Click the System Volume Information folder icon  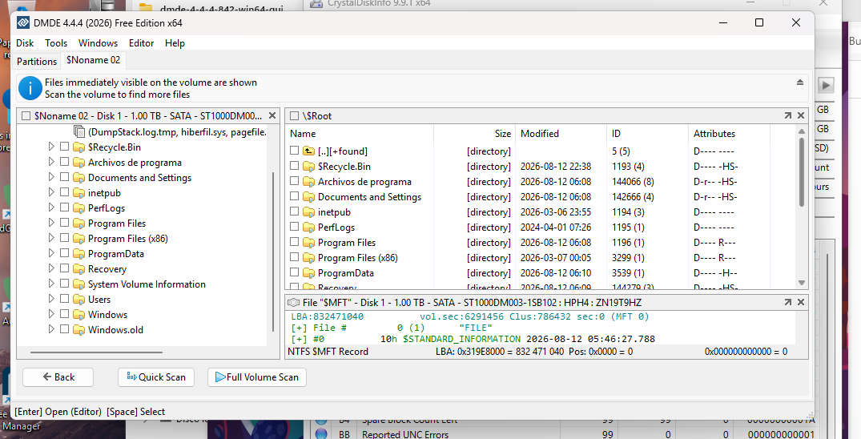[x=79, y=284]
